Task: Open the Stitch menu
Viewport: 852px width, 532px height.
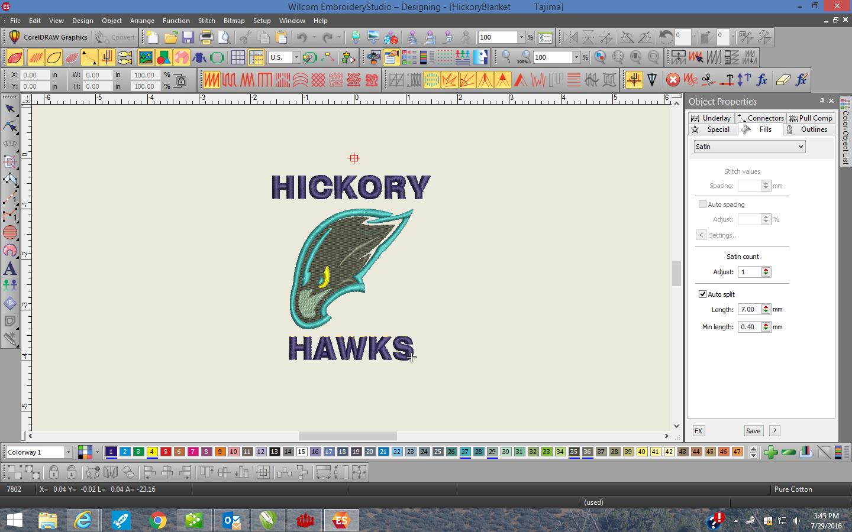Action: tap(206, 21)
